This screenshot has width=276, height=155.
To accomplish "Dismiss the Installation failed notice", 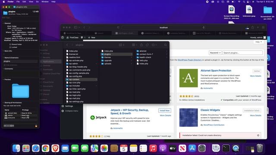I will coord(258,135).
